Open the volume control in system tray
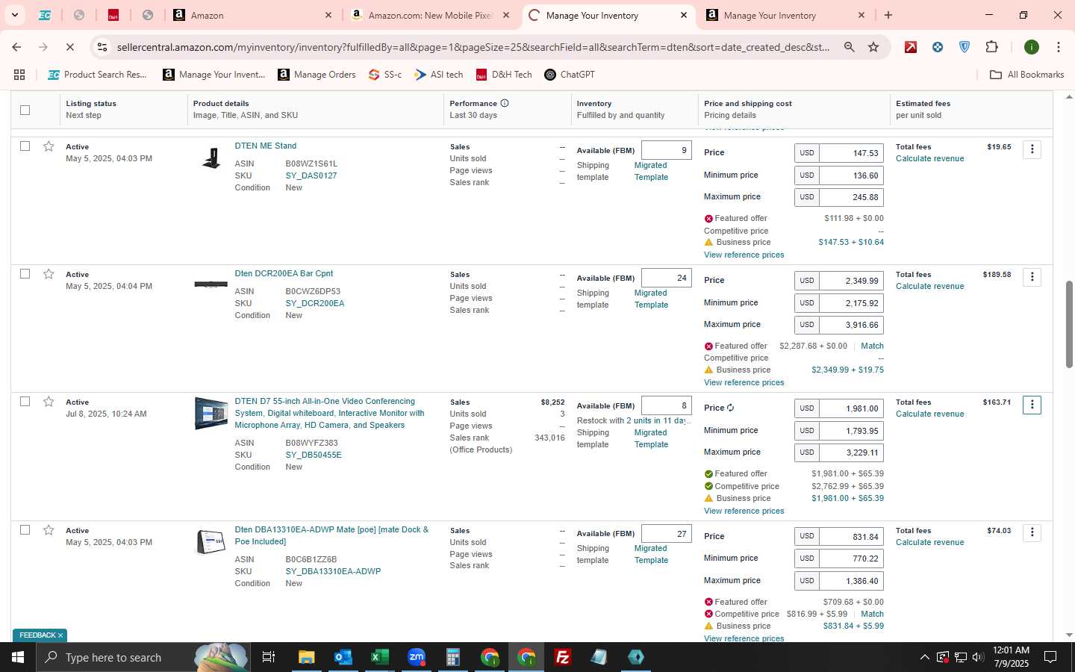Screen dimensions: 1075x672 (978, 657)
